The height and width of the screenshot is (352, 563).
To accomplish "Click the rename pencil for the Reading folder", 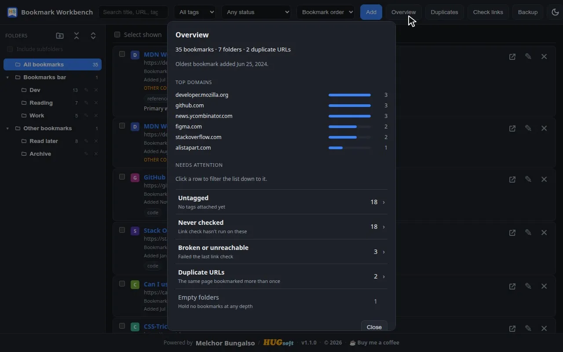I will 86,103.
